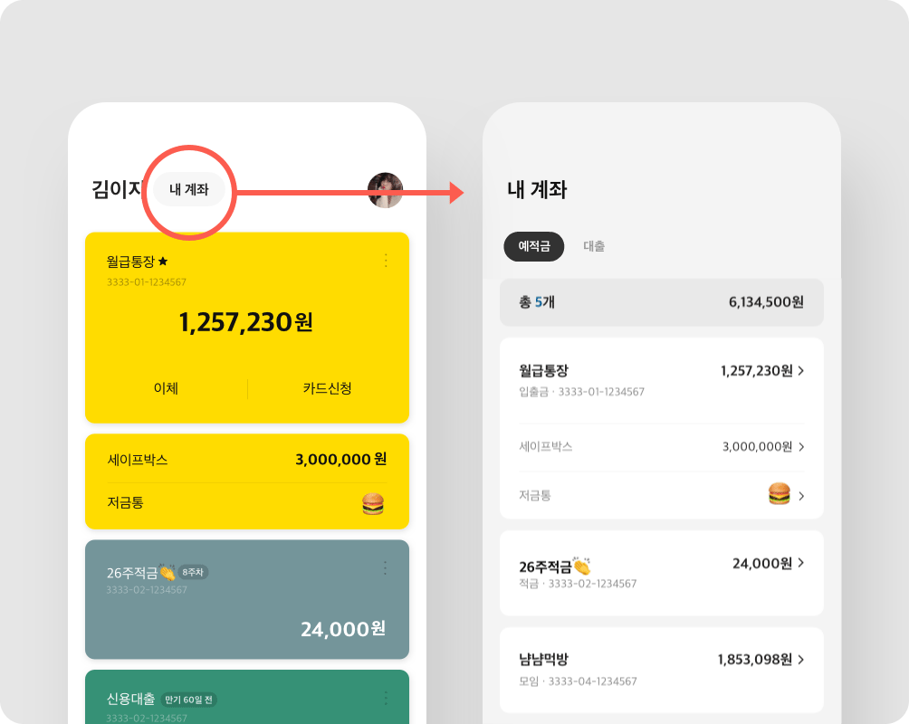Tap the 총 5개 summary bar
Image resolution: width=909 pixels, height=724 pixels.
tap(661, 302)
